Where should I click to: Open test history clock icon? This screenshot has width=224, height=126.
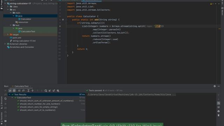tap(46, 91)
